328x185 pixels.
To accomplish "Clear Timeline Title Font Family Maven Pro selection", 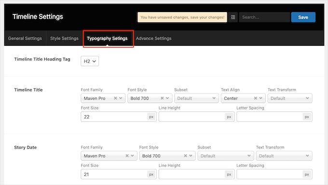I will tap(115, 98).
